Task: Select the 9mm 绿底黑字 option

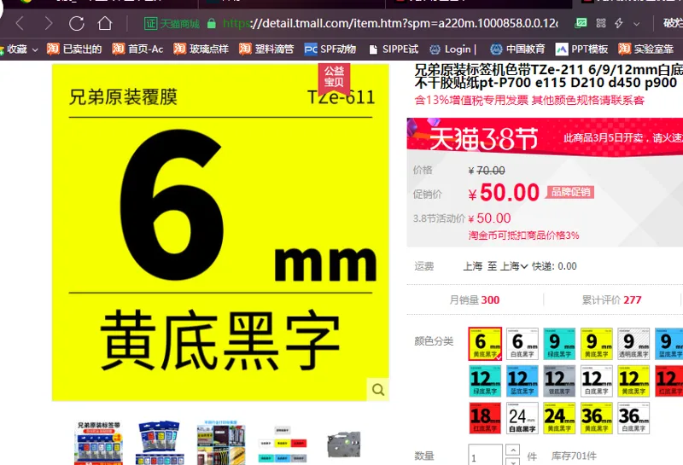Action: coord(559,344)
